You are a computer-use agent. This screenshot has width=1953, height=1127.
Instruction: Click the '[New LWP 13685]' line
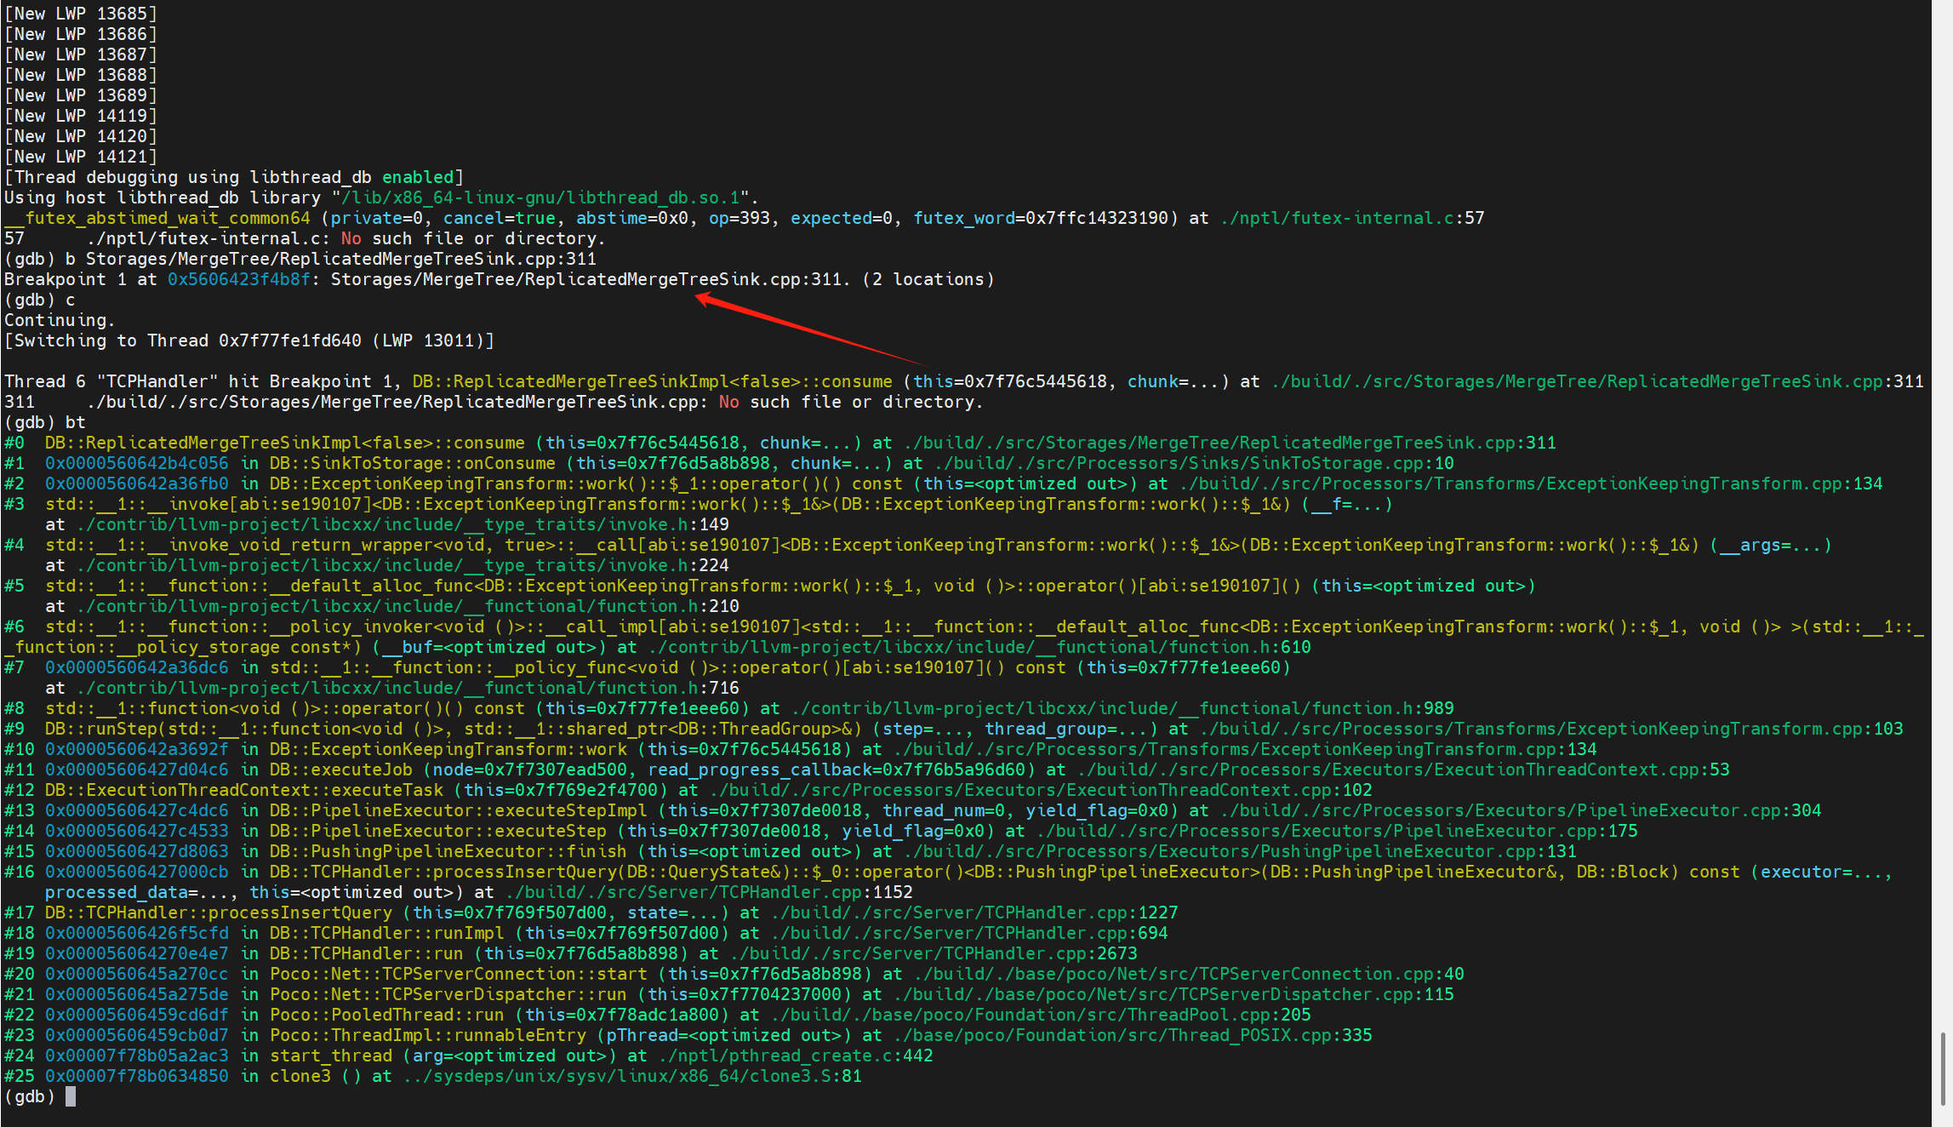81,14
